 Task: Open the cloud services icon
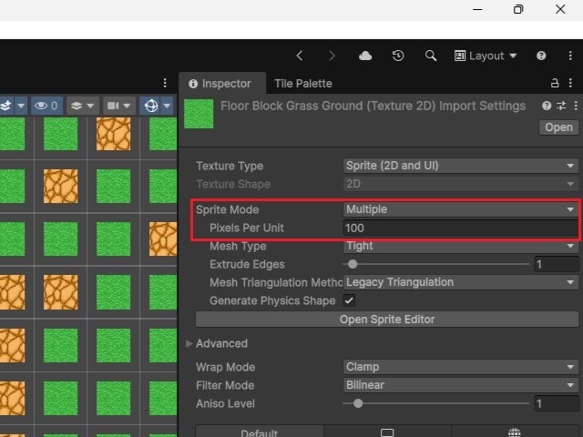click(365, 56)
